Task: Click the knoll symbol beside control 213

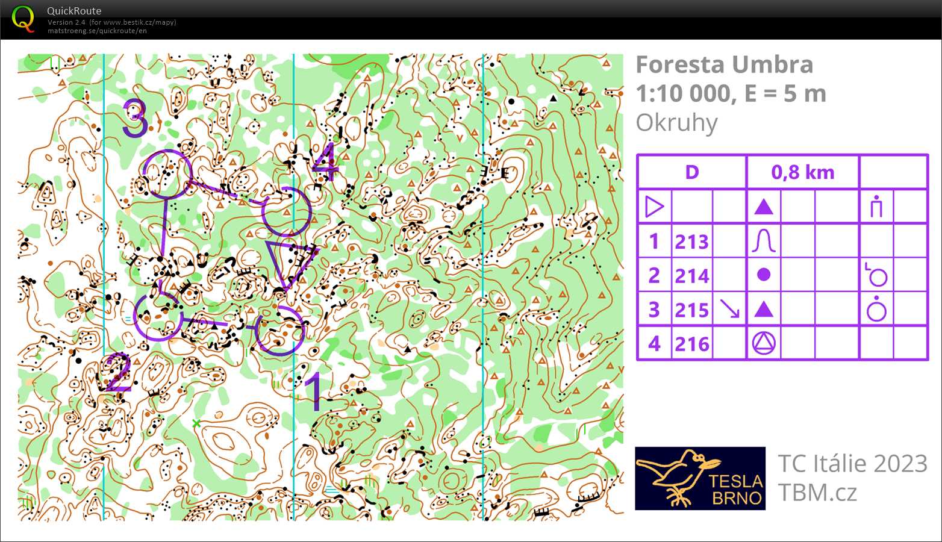Action: (x=764, y=240)
